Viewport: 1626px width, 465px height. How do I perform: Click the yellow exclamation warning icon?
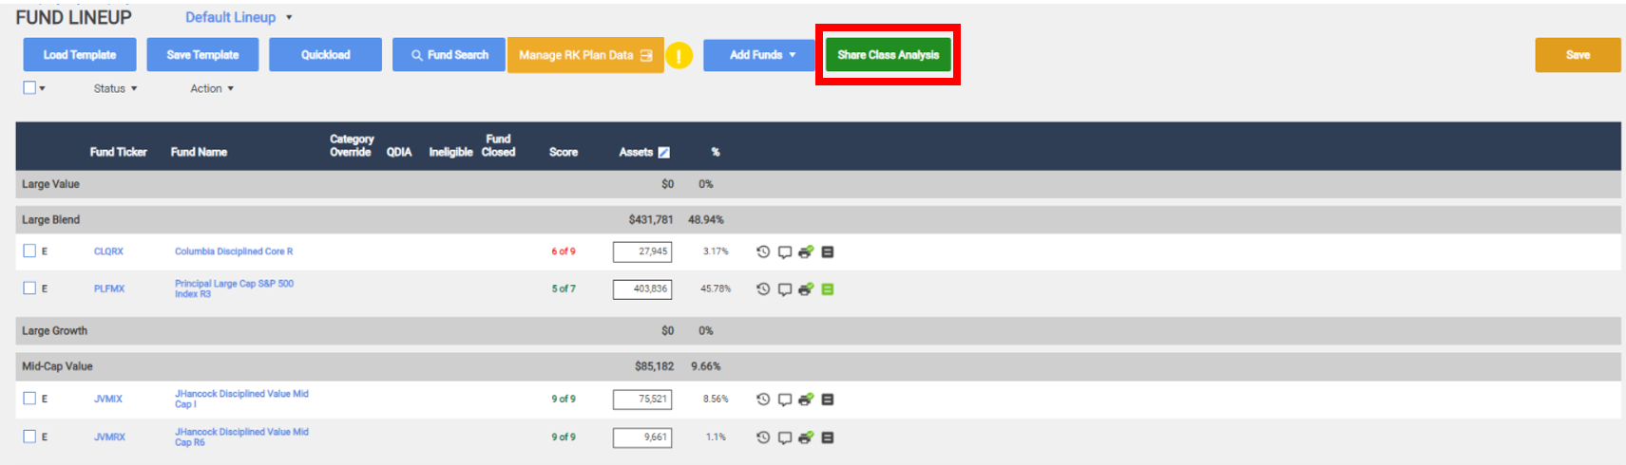[679, 56]
